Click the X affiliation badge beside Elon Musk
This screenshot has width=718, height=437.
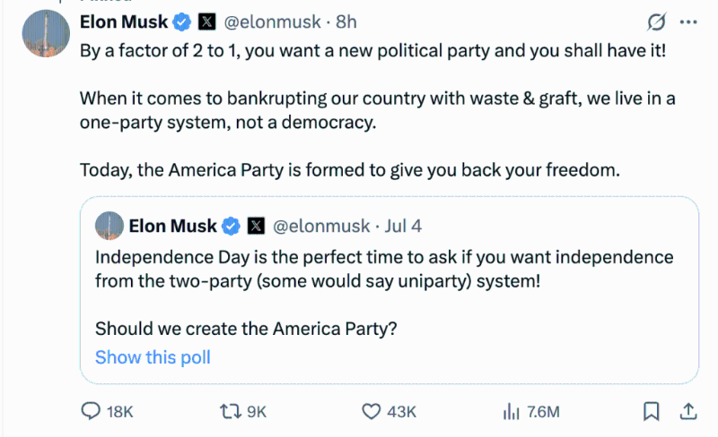click(206, 21)
